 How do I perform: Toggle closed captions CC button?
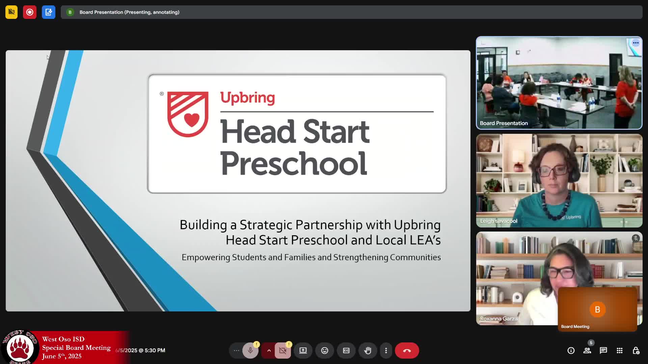pyautogui.click(x=346, y=351)
